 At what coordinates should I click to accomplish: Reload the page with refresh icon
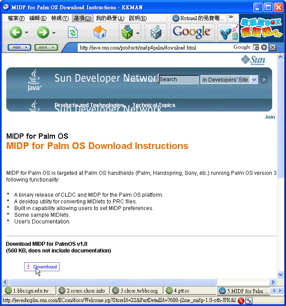pyautogui.click(x=73, y=33)
